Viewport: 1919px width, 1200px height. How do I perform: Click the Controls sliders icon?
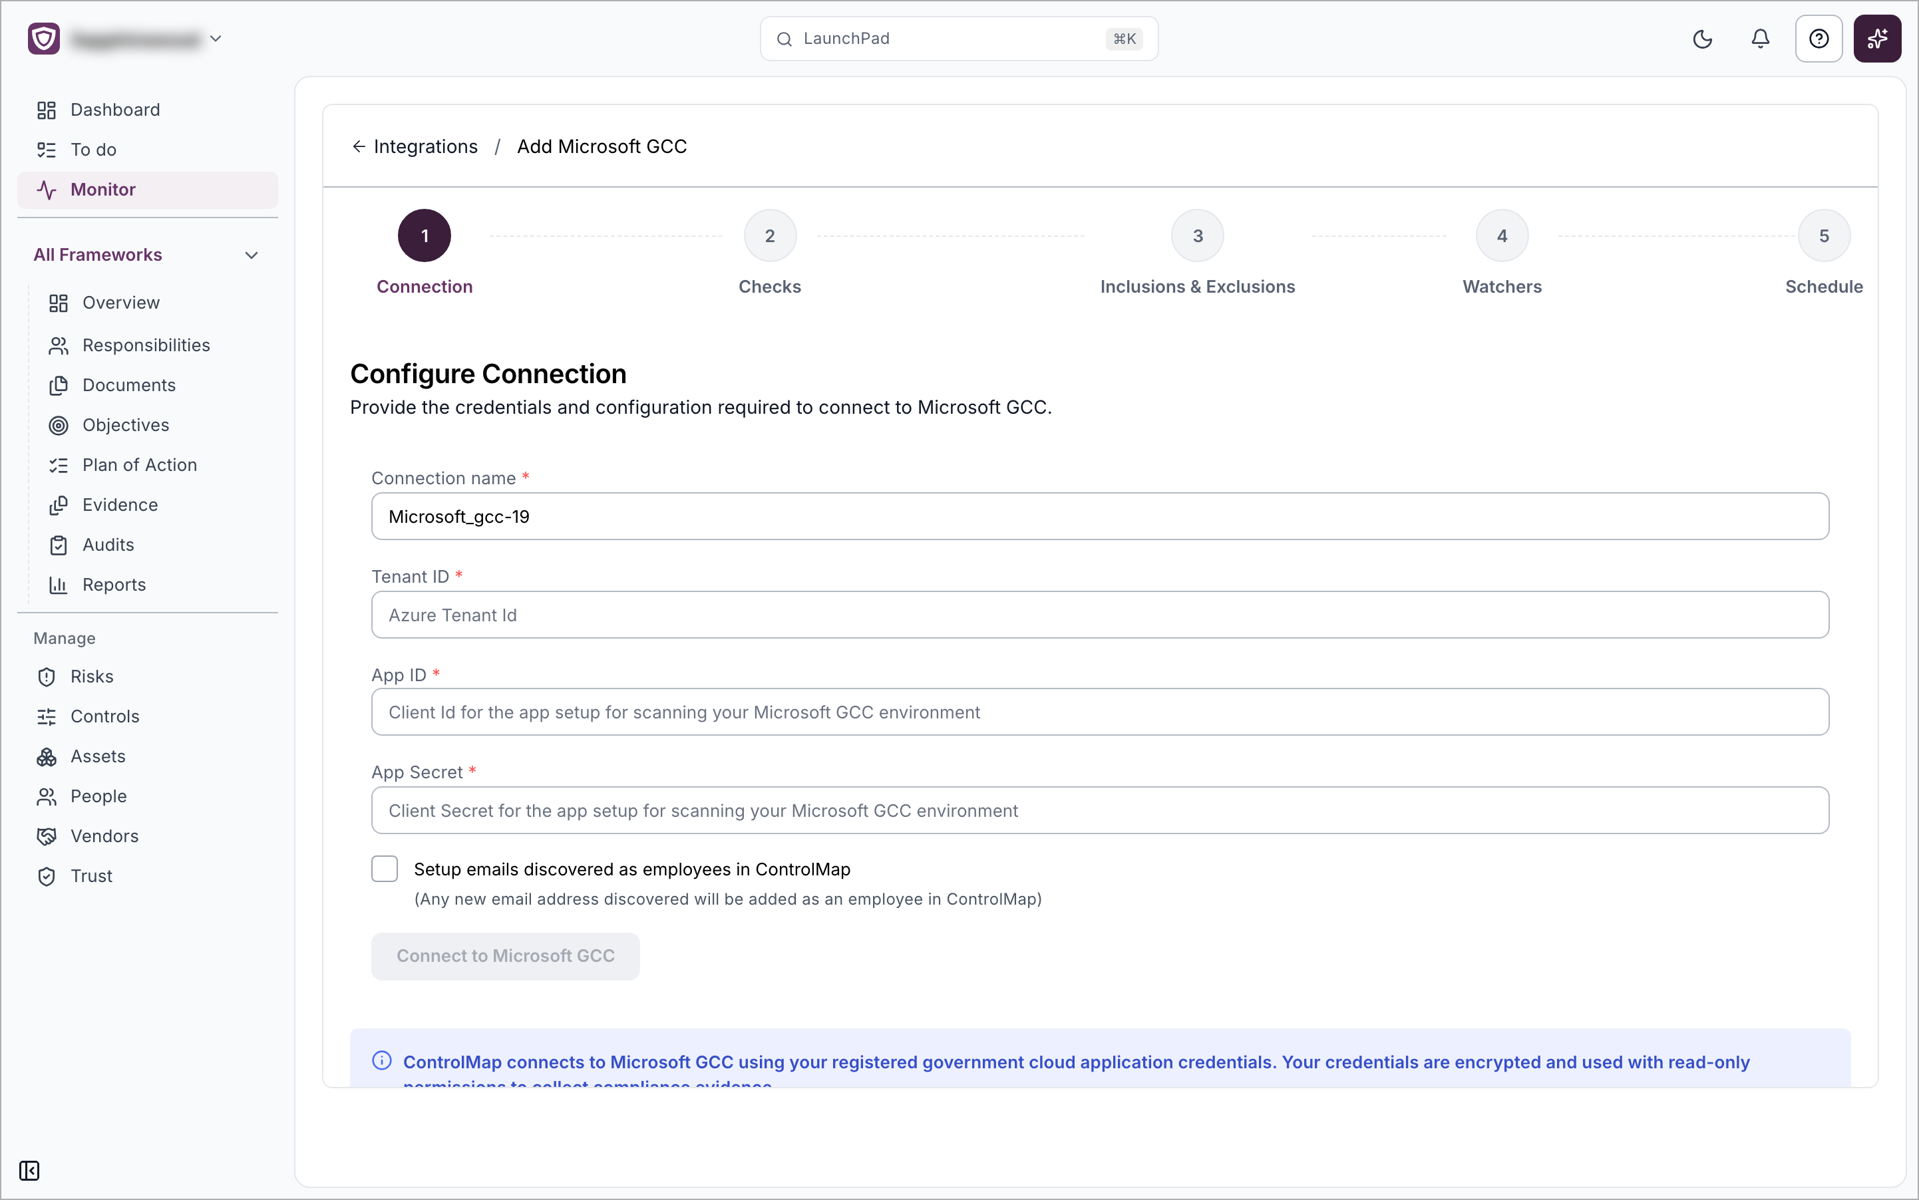(x=47, y=716)
